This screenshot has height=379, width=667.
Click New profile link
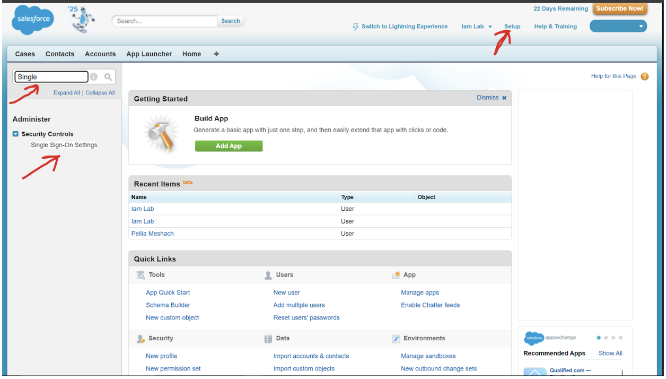click(162, 356)
